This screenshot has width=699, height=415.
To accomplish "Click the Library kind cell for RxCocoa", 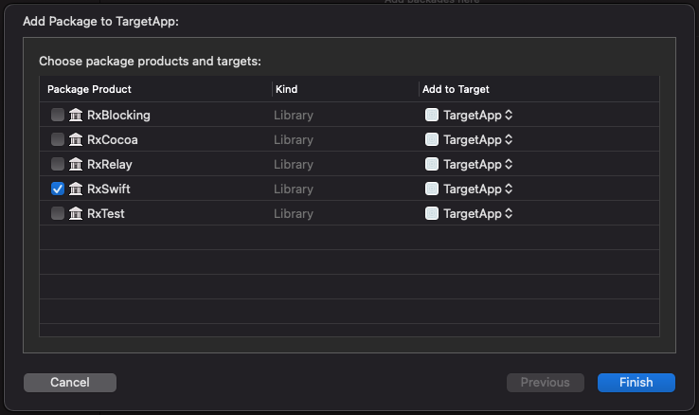I will tap(294, 139).
